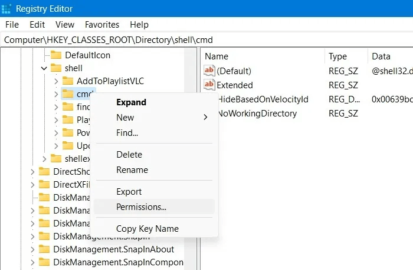
Task: Choose Export in the context menu
Action: click(154, 191)
